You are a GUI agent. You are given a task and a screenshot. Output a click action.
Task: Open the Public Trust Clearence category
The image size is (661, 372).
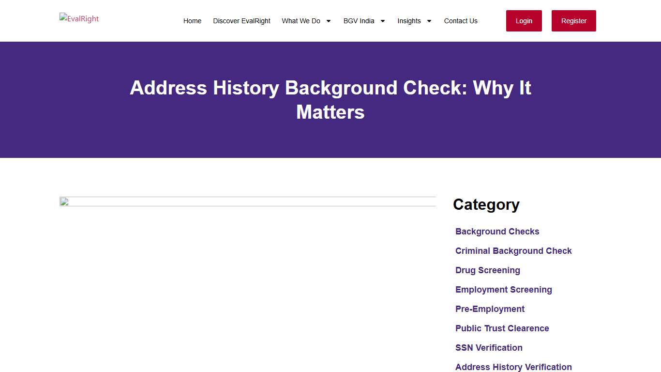pyautogui.click(x=502, y=328)
